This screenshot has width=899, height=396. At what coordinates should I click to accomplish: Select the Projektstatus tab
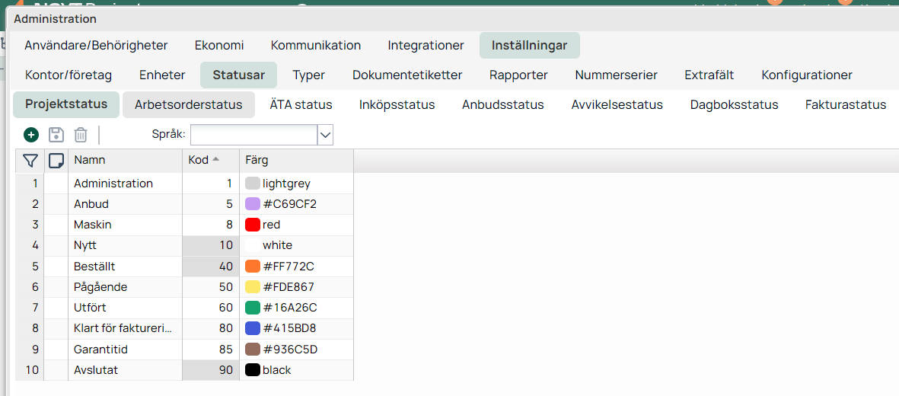(x=66, y=104)
